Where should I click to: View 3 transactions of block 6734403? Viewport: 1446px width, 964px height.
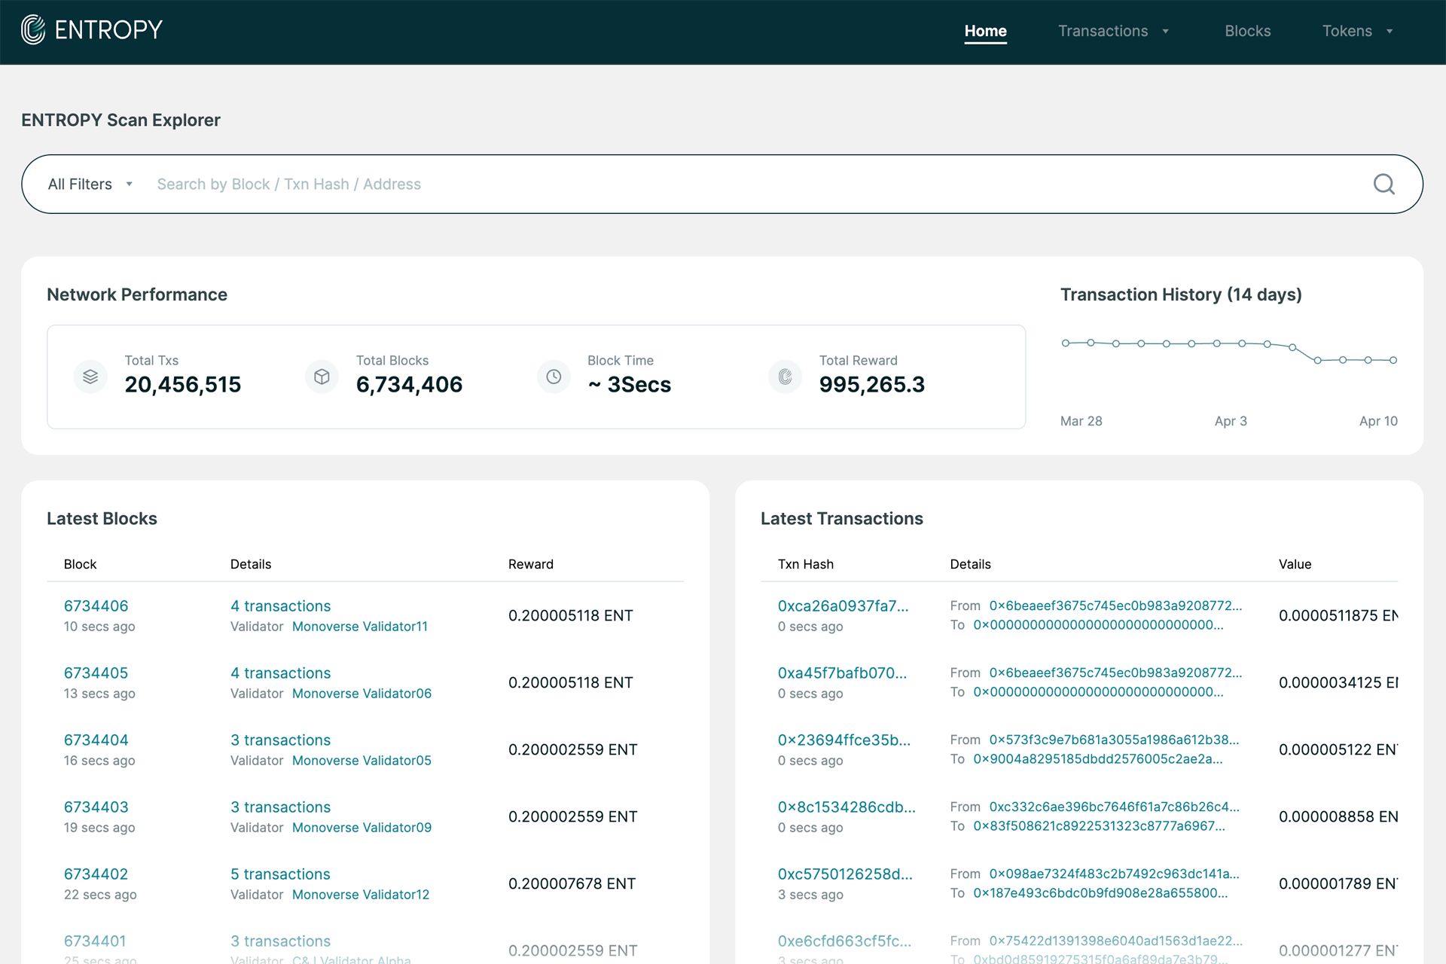(280, 807)
